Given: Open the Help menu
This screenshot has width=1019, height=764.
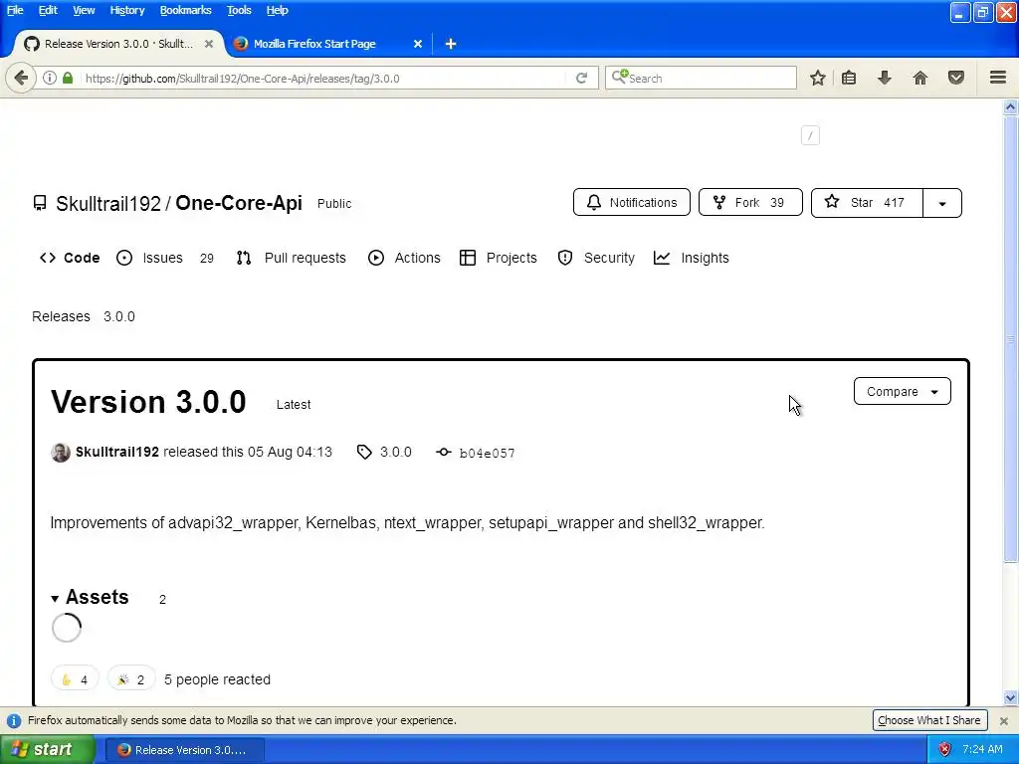Looking at the screenshot, I should click(277, 10).
